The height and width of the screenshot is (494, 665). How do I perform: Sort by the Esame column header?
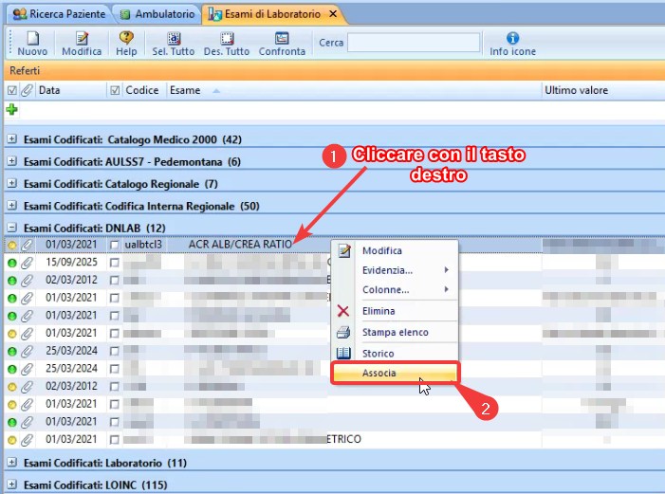click(x=354, y=90)
